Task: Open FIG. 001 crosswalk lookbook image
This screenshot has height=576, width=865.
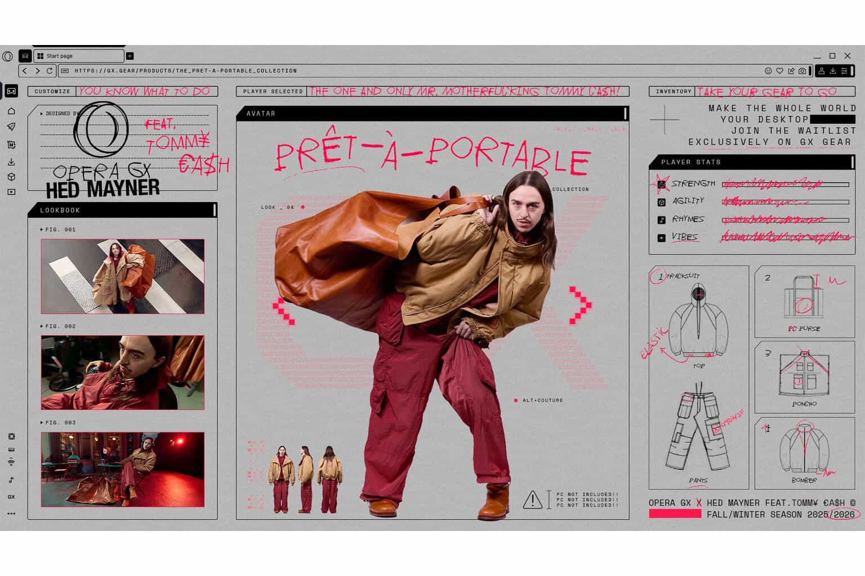Action: click(123, 276)
